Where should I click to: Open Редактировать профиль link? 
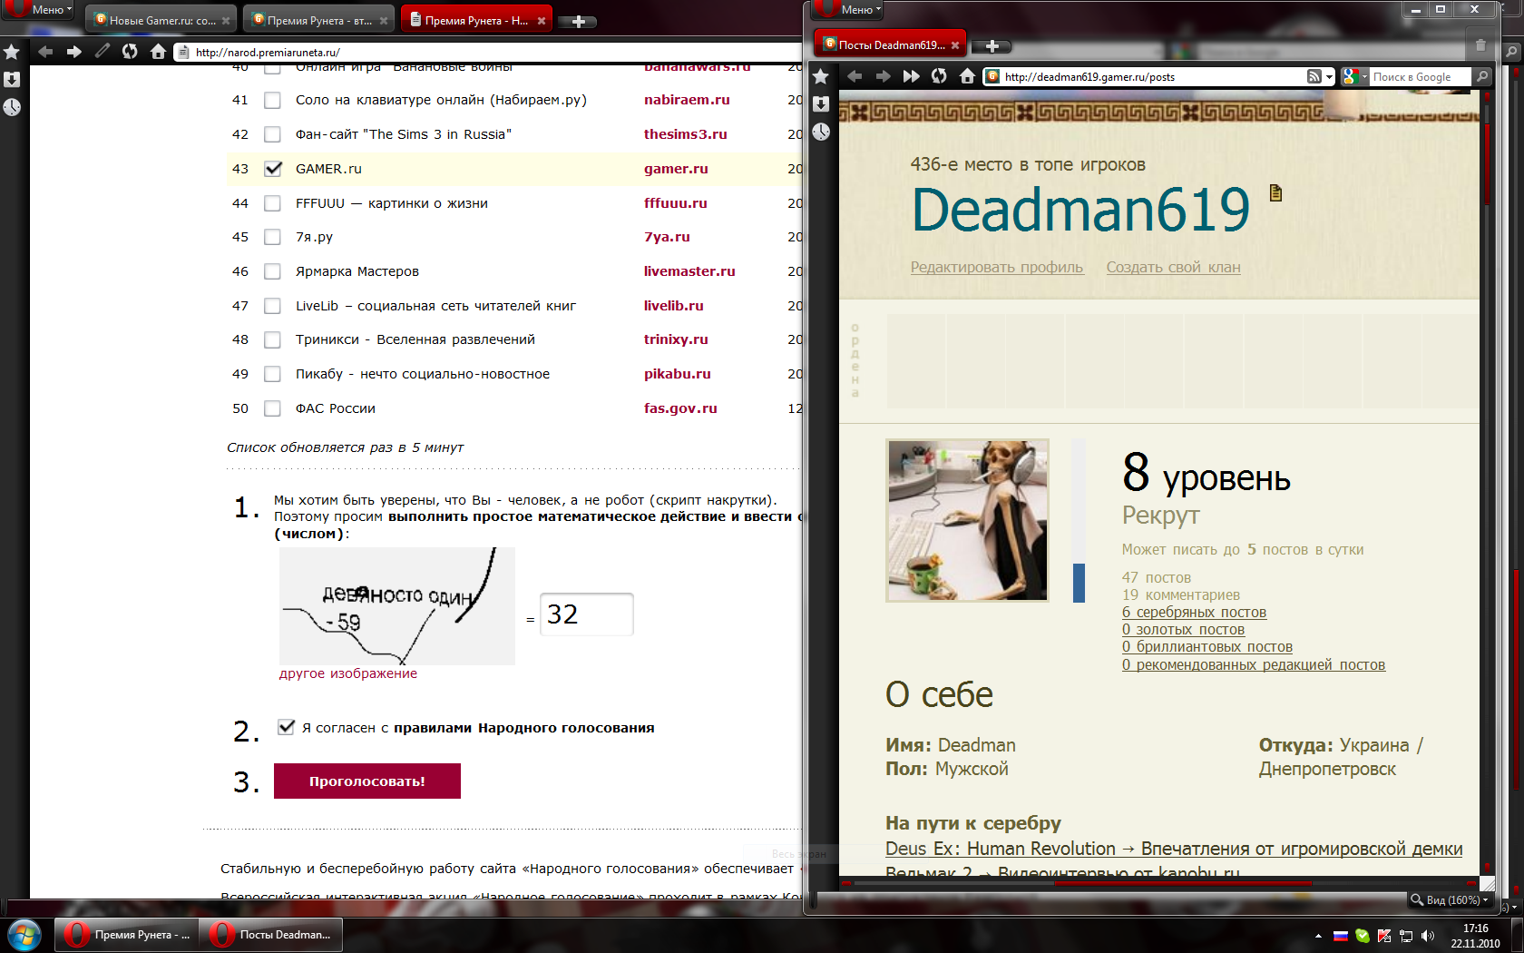997,267
